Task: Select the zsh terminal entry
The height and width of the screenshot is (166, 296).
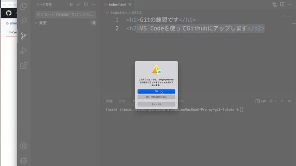Action: [x=261, y=101]
